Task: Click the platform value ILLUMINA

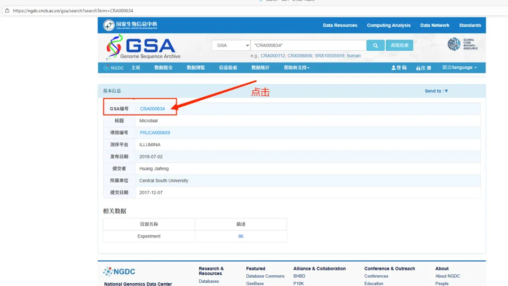Action: pos(150,145)
